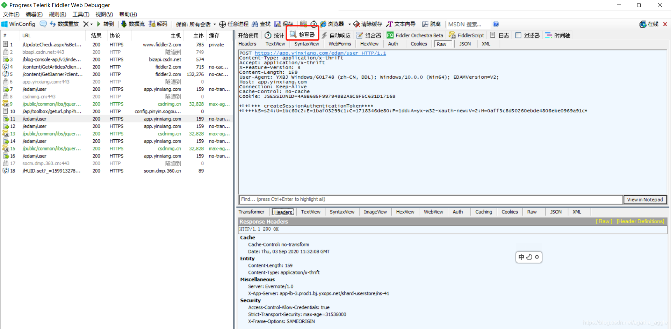The width and height of the screenshot is (671, 329).
Task: Click the 查找 binoculars find button
Action: click(261, 24)
